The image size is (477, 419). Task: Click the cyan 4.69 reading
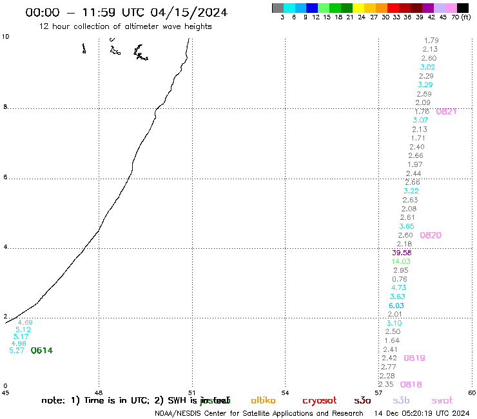25,322
